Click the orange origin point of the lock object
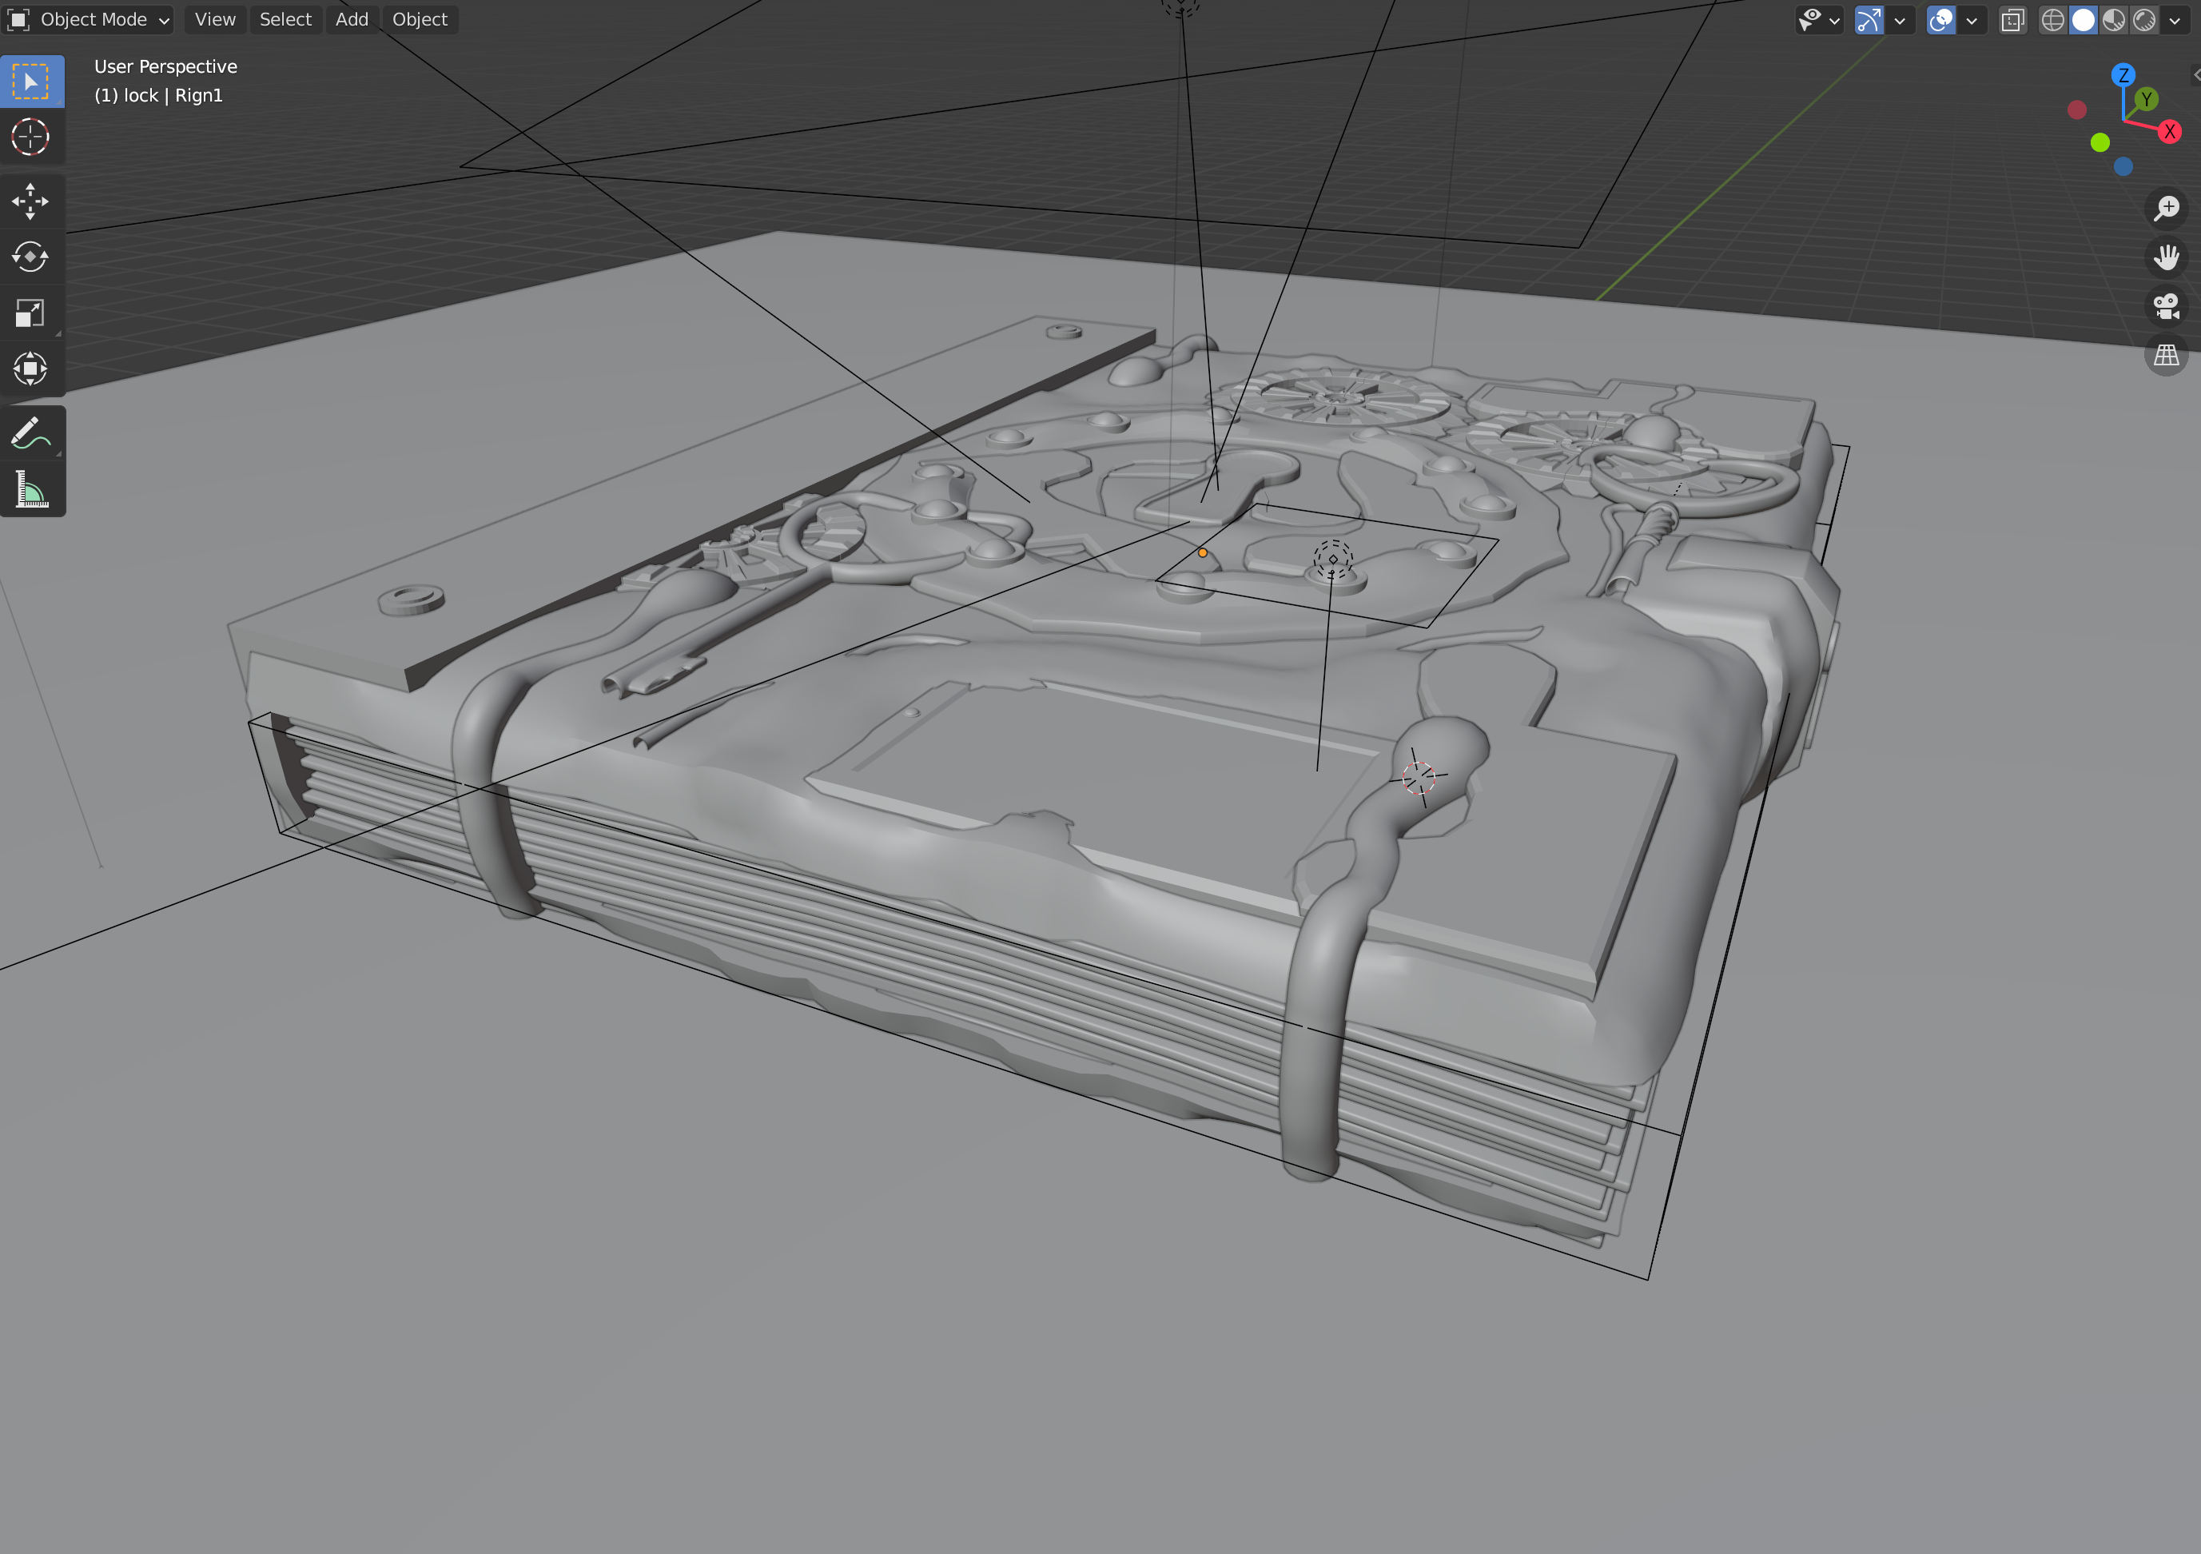Viewport: 2201px width, 1554px height. (x=1202, y=553)
